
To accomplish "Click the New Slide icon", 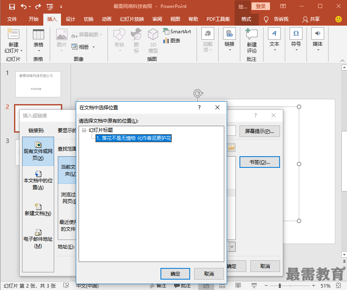I will (x=13, y=34).
